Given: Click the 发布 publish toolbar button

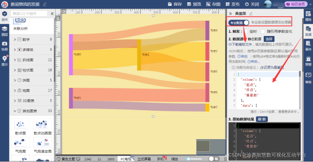Looking at the screenshot, I should (232, 4).
